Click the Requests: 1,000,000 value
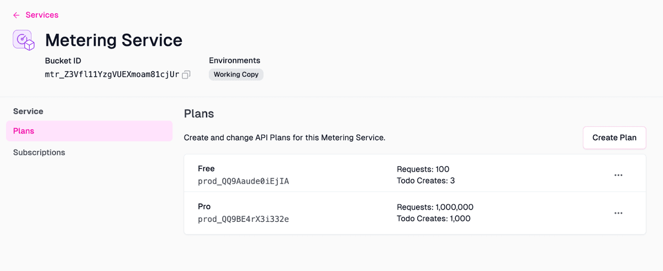The image size is (663, 271). click(435, 207)
